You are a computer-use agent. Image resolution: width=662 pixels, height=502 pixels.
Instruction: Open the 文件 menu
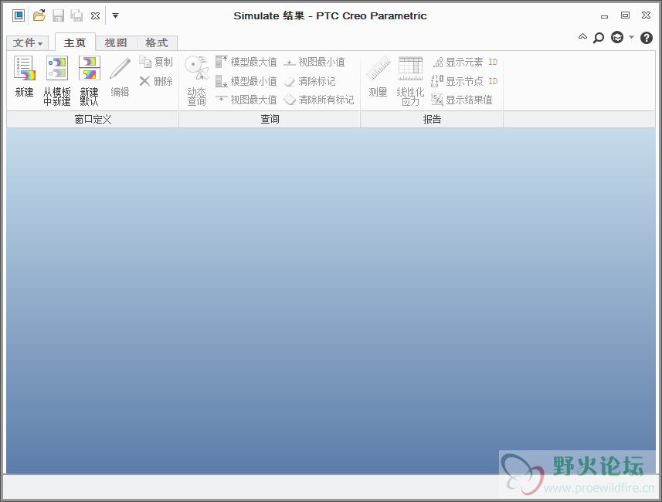point(28,42)
